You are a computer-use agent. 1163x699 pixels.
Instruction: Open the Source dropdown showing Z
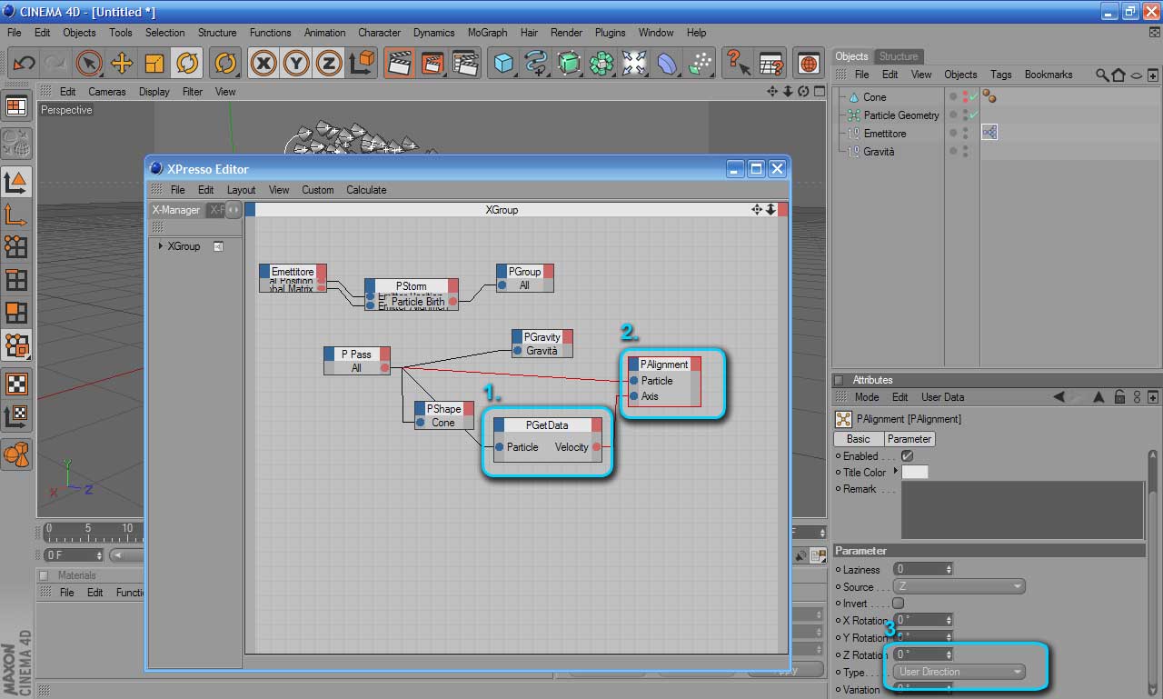click(x=959, y=587)
